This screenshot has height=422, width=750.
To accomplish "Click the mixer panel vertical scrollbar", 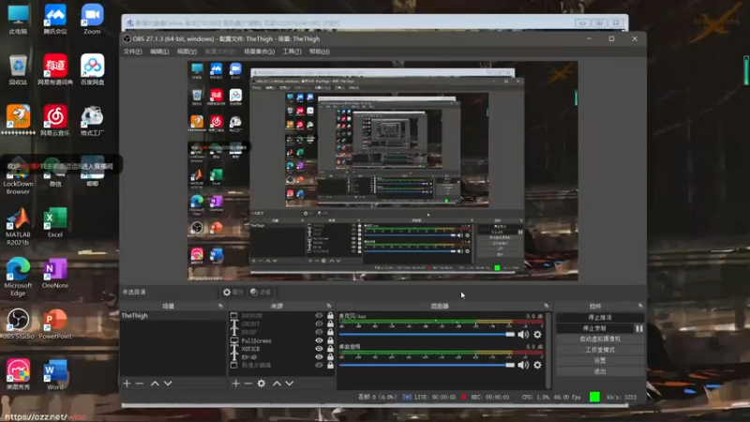I will (x=548, y=350).
